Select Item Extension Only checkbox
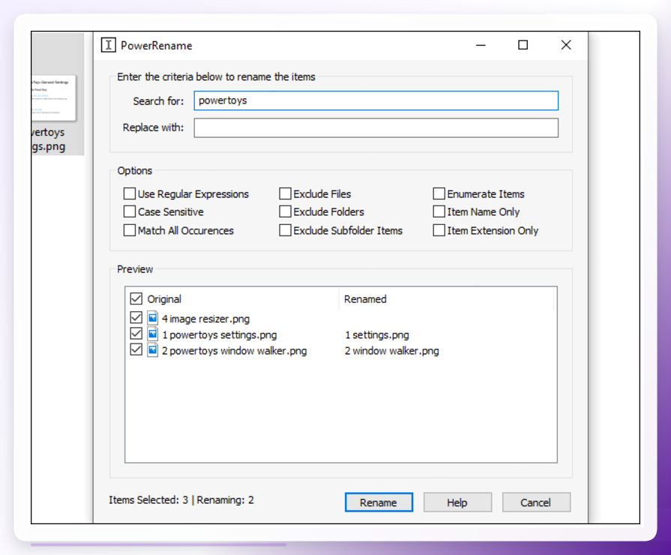This screenshot has height=555, width=671. (x=439, y=230)
